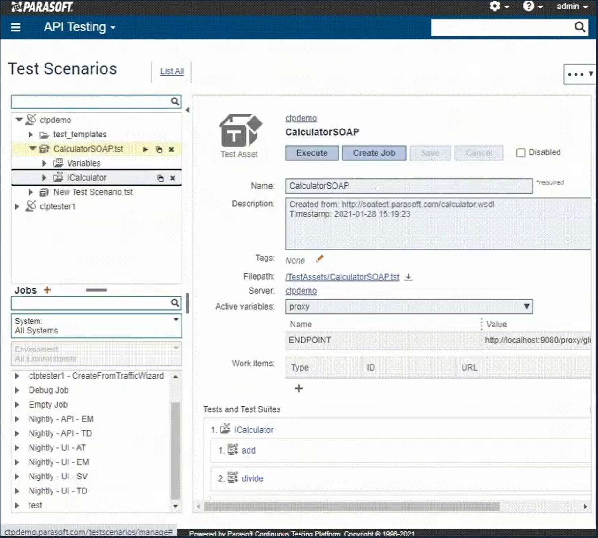This screenshot has width=598, height=538.
Task: Focus the Name input field
Action: pos(409,186)
